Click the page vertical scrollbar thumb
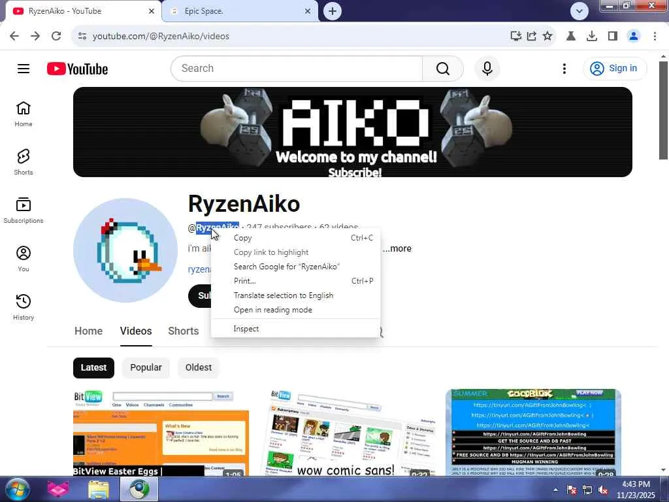The image size is (669, 502). pos(663,110)
